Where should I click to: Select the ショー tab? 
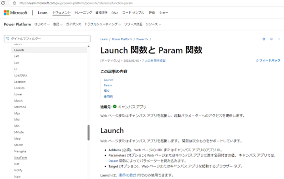point(163,12)
